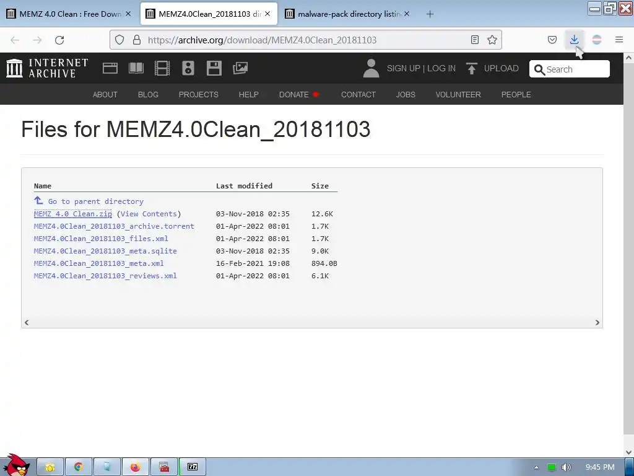Download MEMZ 4.0 Clean.zip file

point(73,214)
